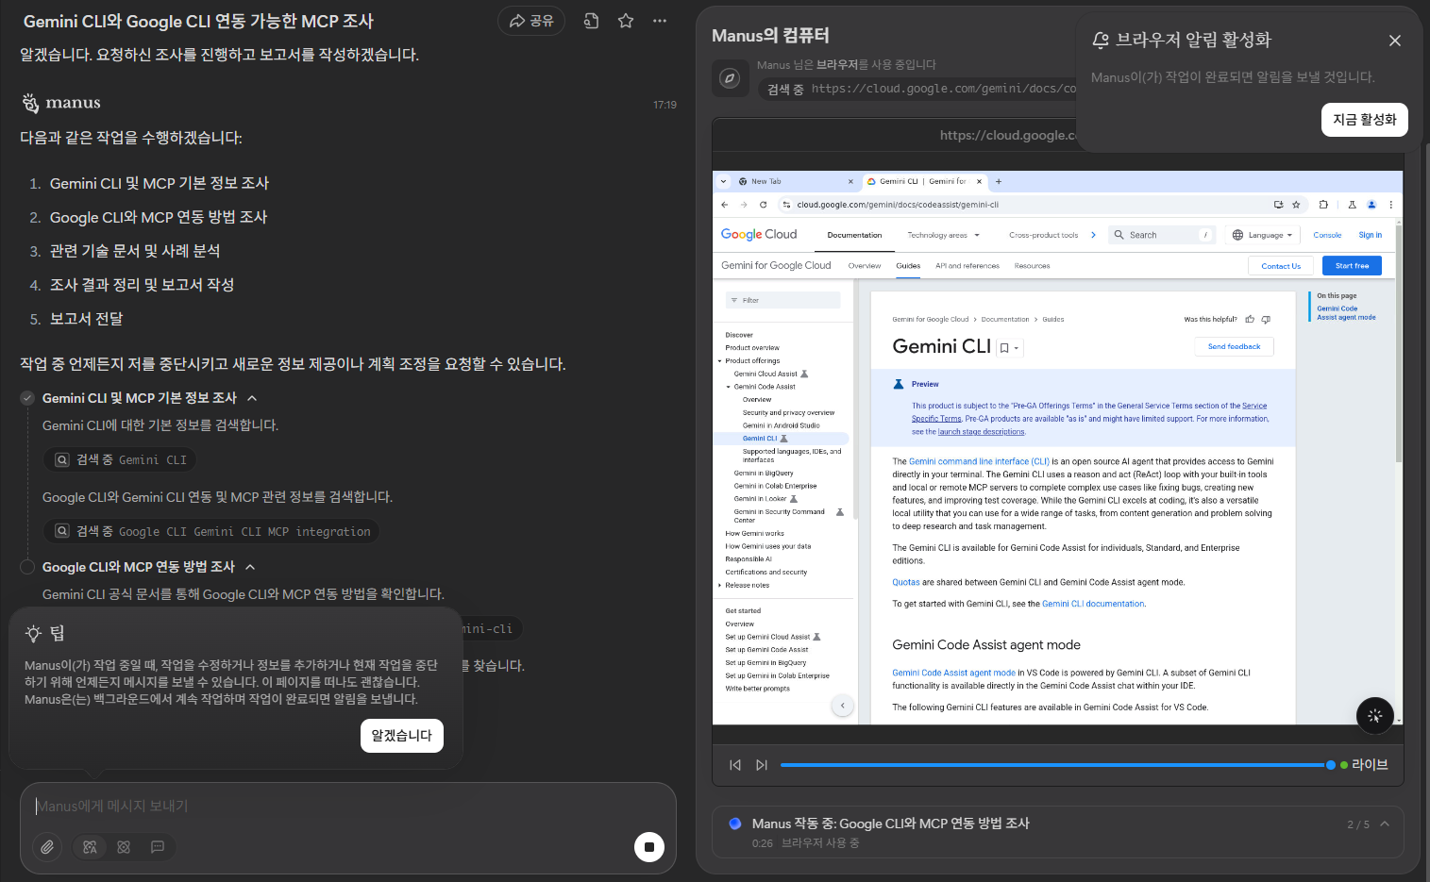Image resolution: width=1430 pixels, height=882 pixels.
Task: Click the Send feedback button
Action: pos(1234,346)
